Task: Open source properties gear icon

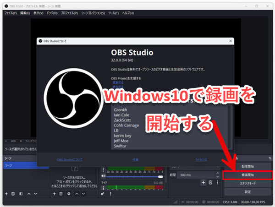Action: (x=69, y=194)
